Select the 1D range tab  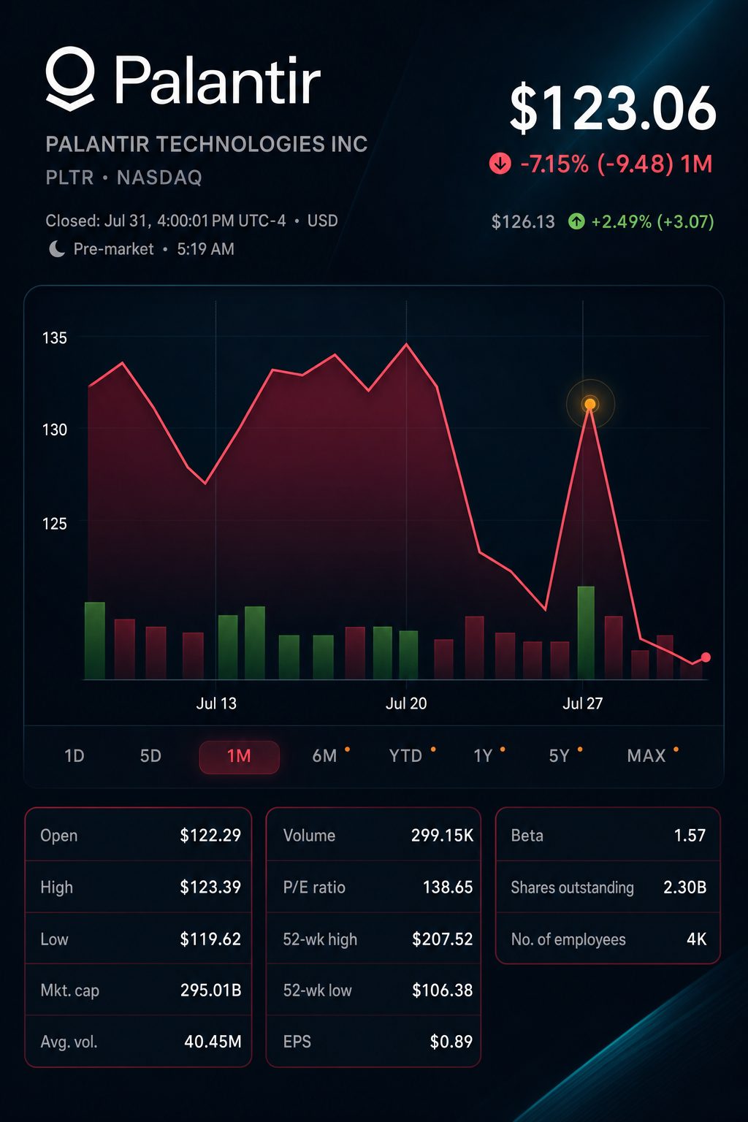coord(75,756)
